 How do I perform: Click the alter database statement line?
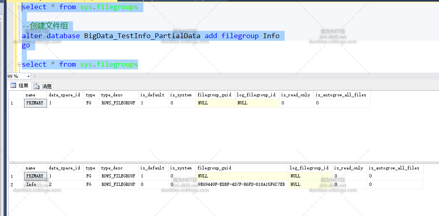point(151,36)
